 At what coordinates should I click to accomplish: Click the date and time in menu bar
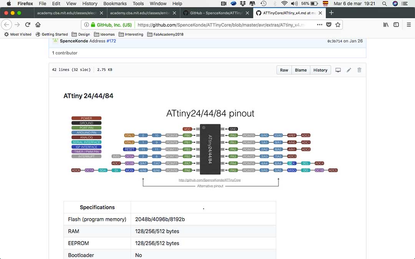354,3
